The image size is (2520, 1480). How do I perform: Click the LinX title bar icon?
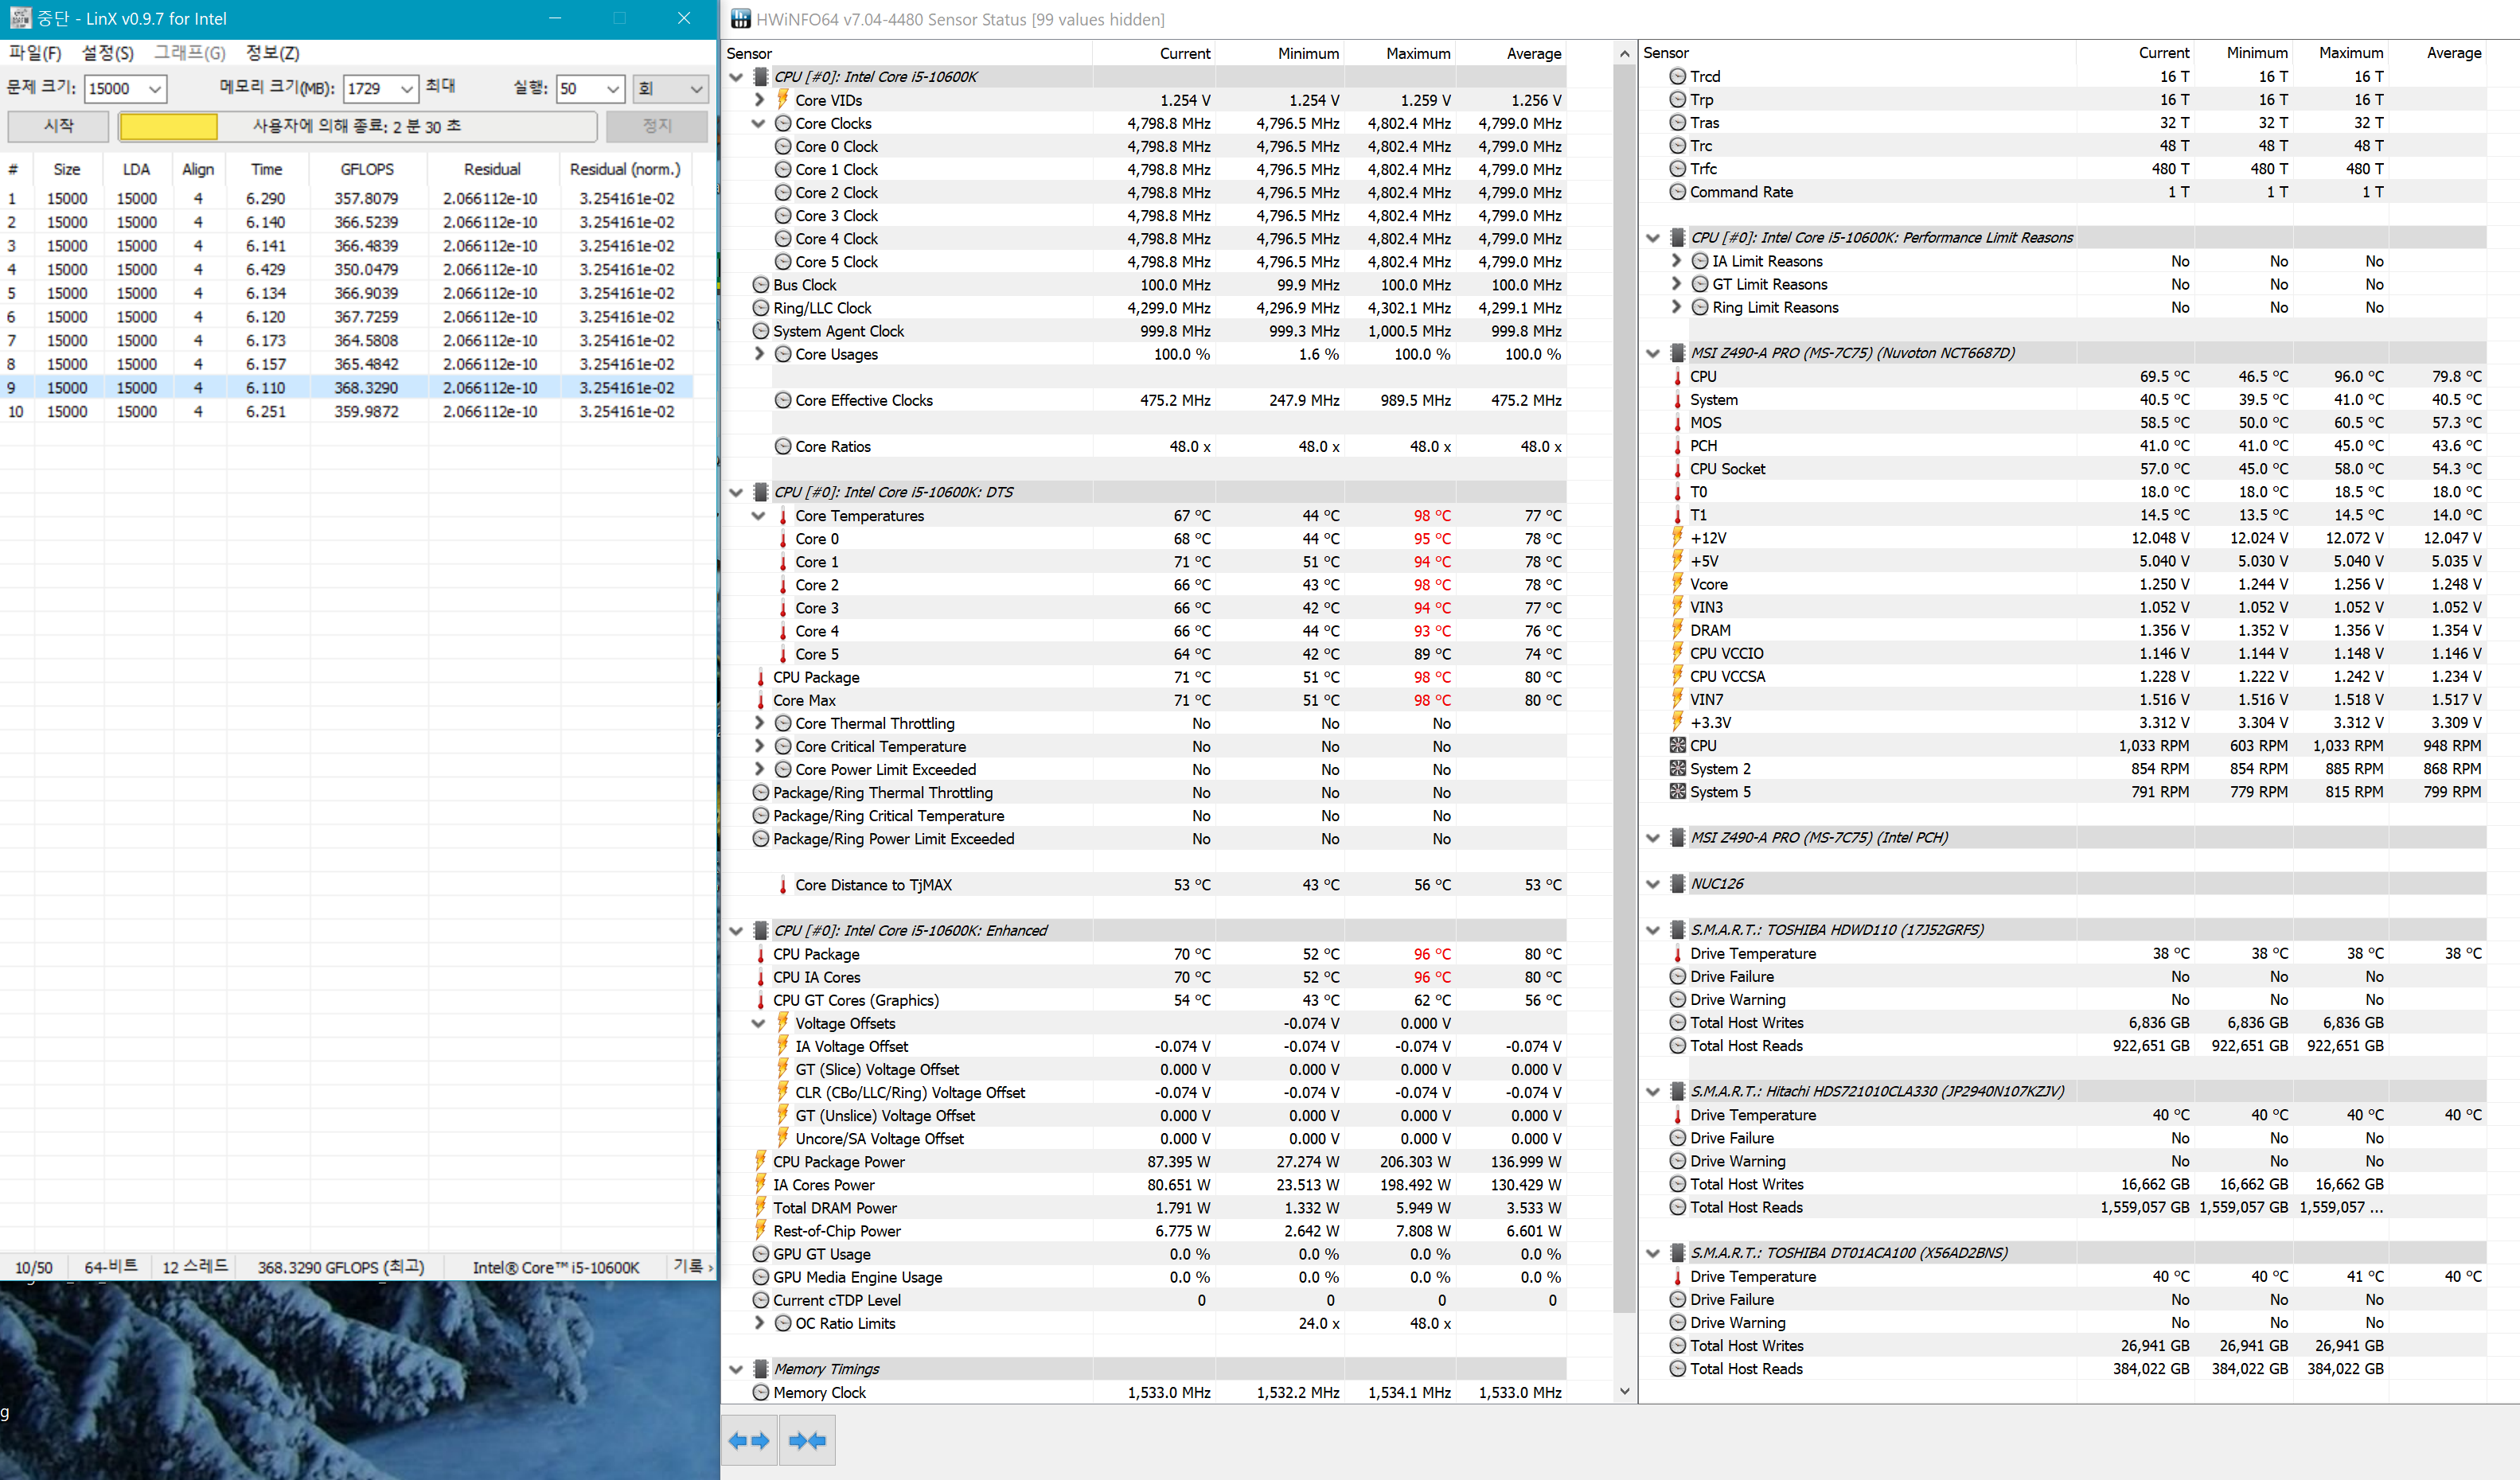(19, 18)
